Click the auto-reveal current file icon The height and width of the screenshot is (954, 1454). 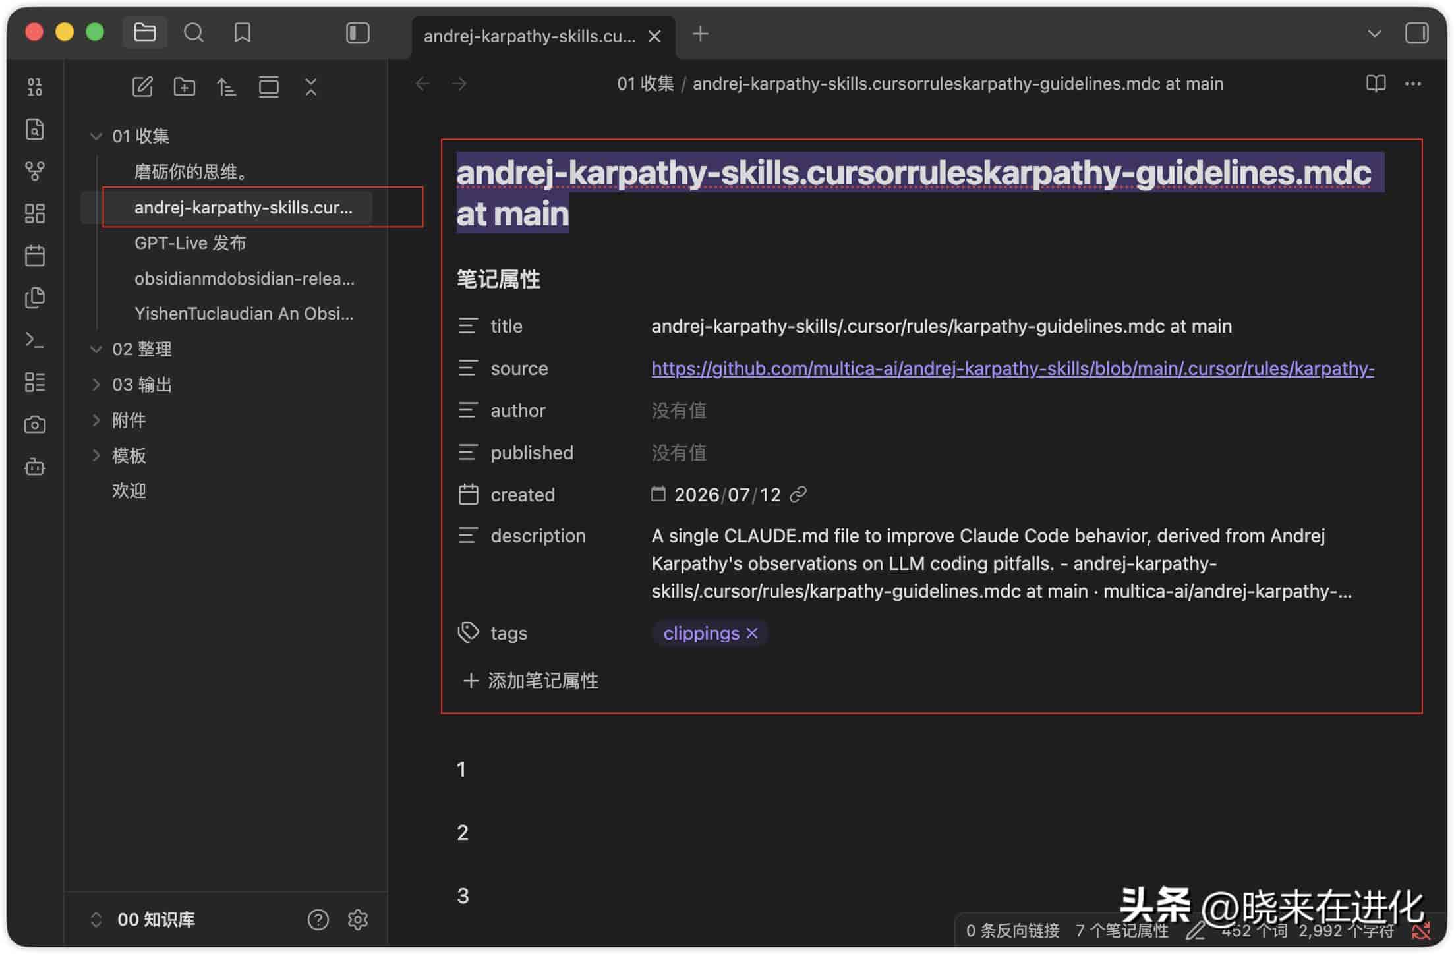(268, 87)
